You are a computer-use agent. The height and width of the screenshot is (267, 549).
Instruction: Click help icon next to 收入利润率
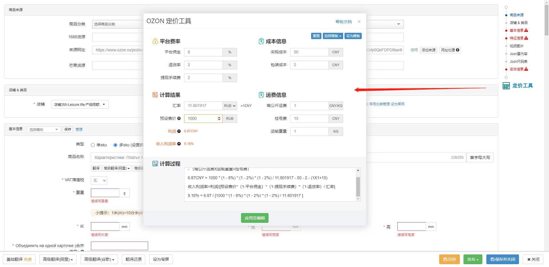[x=179, y=144]
